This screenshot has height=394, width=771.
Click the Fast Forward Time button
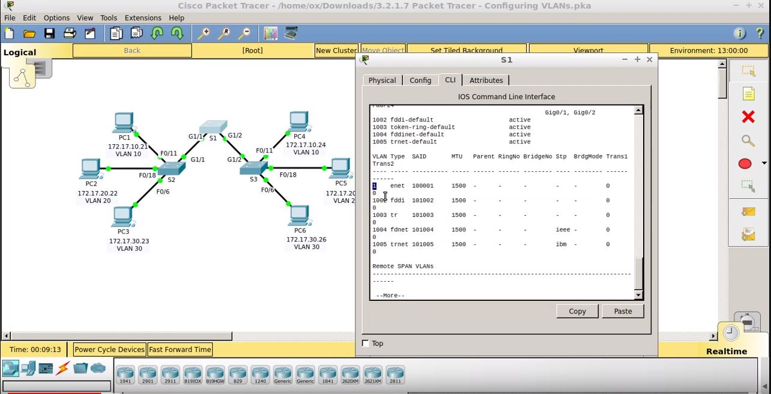click(x=180, y=349)
